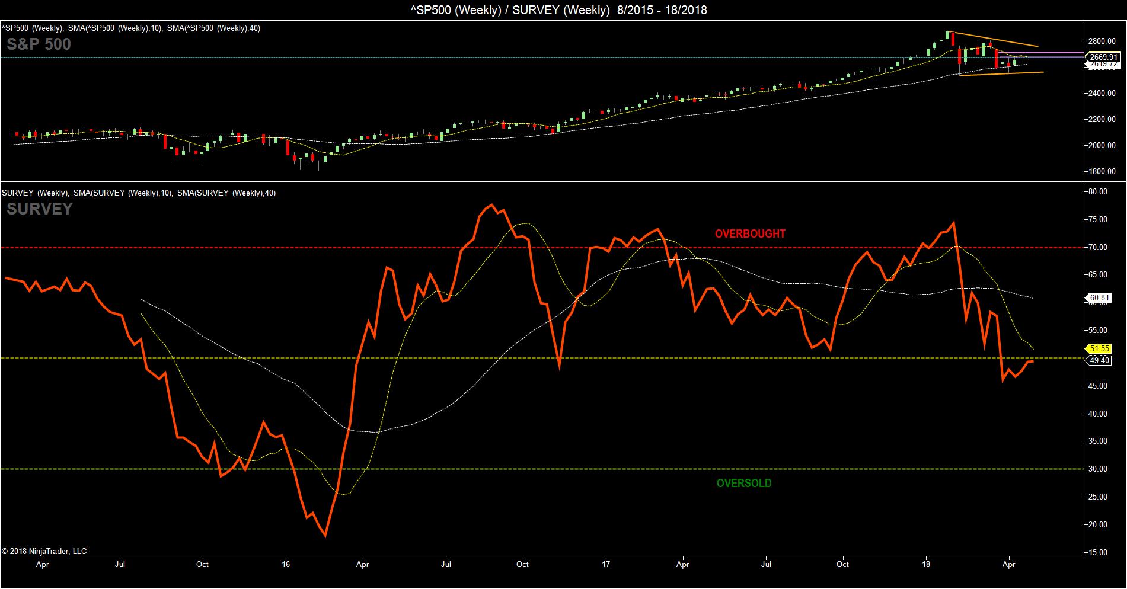Click the Oct label just before the 18 mark
1127x589 pixels.
point(842,565)
